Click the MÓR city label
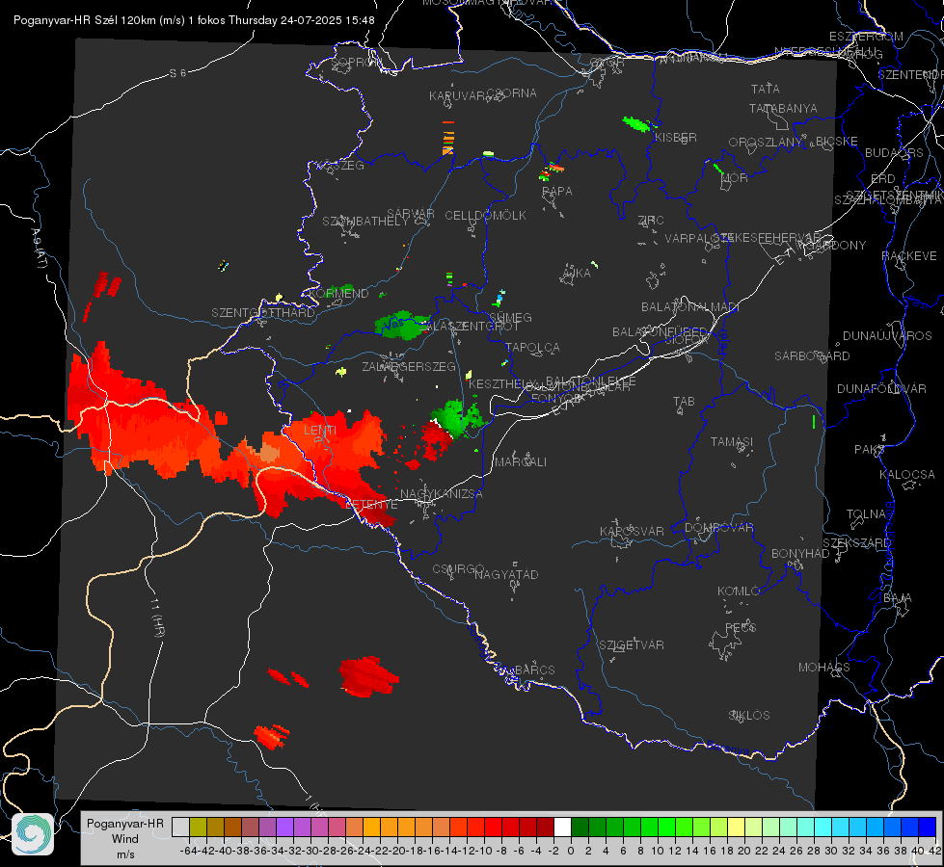This screenshot has height=867, width=944. pos(735,177)
